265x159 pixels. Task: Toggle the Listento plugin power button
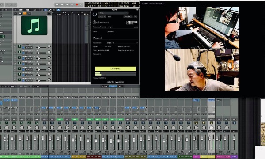point(95,15)
